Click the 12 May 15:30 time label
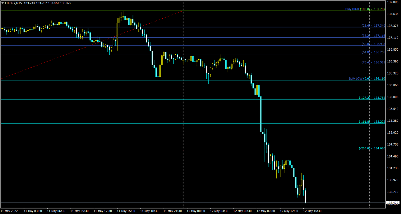 pos(312,211)
